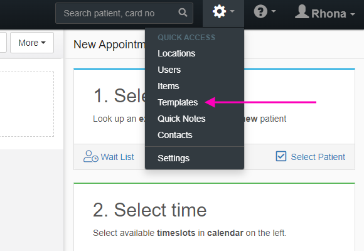Expand the More dropdown button

pyautogui.click(x=32, y=43)
